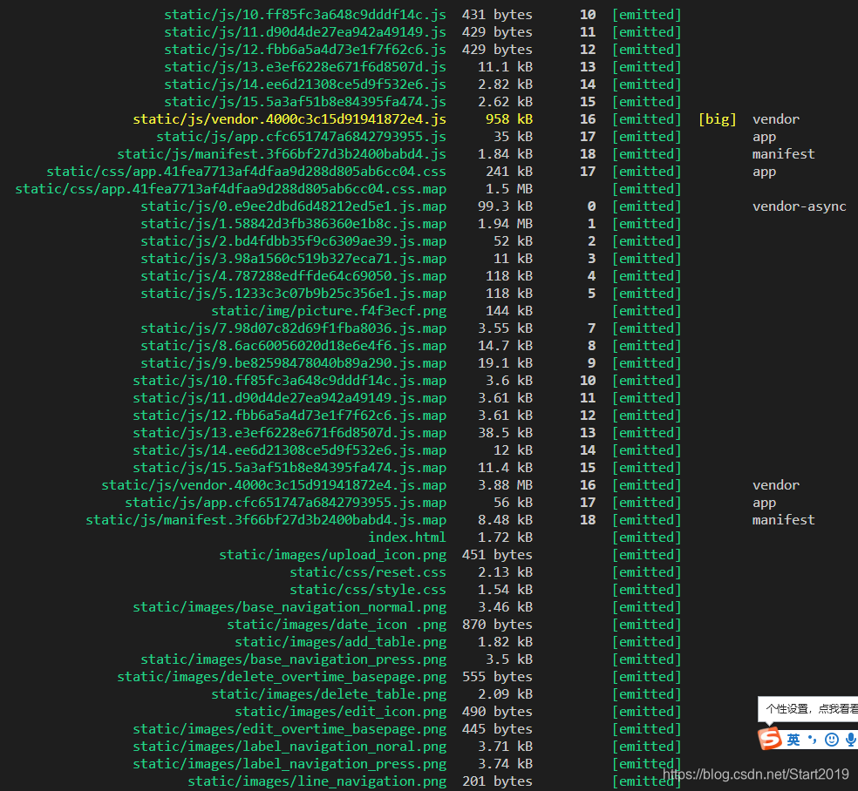The height and width of the screenshot is (791, 858).
Task: Select static/js/app.cfc651747a6842793955.js.map filename
Action: pyautogui.click(x=286, y=503)
